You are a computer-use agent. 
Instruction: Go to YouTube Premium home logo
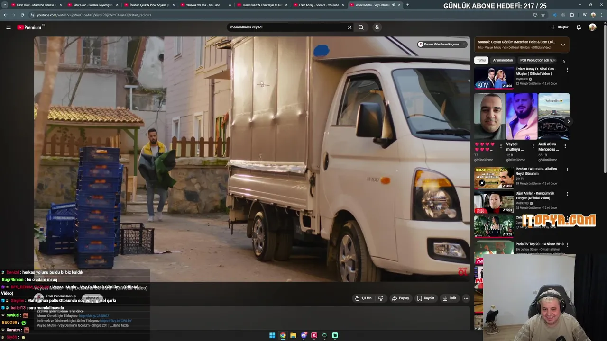30,27
